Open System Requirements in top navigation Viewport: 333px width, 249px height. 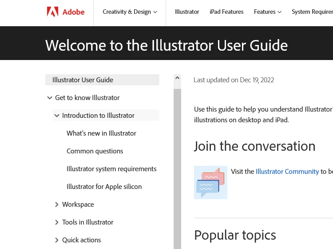pyautogui.click(x=312, y=12)
